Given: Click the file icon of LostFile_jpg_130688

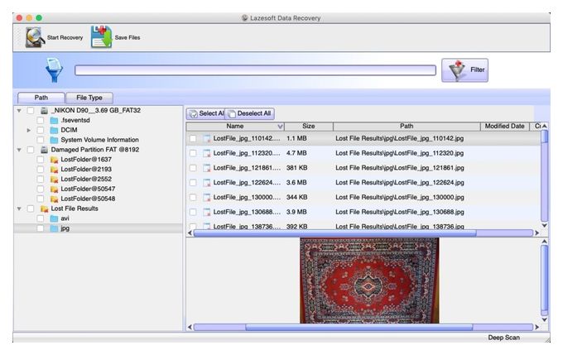Looking at the screenshot, I should (206, 212).
